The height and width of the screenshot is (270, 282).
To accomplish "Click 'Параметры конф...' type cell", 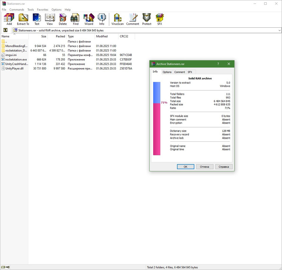I will click(80, 55).
